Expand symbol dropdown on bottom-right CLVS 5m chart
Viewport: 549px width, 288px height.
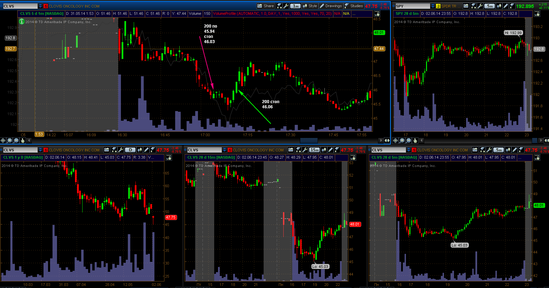tap(409, 150)
